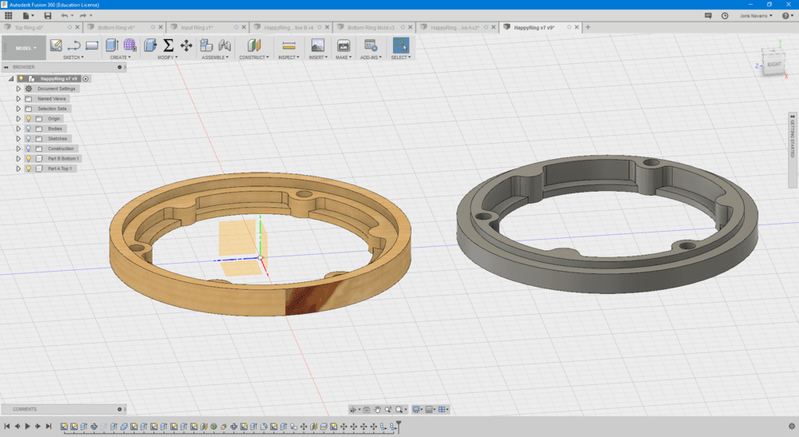Open the ASSEMBLE menu

pos(214,58)
